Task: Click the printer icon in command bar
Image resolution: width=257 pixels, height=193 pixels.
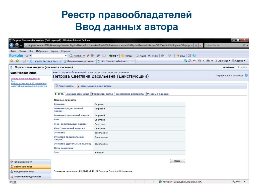Action: [x=208, y=61]
